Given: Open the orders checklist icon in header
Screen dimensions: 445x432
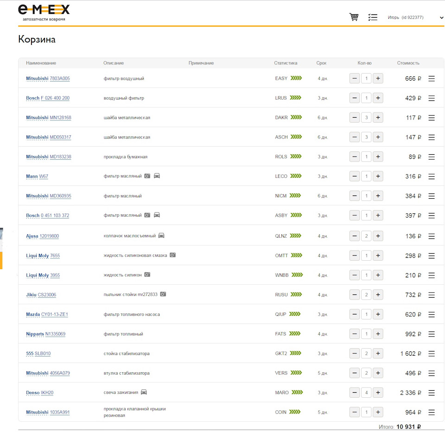Looking at the screenshot, I should pyautogui.click(x=373, y=17).
